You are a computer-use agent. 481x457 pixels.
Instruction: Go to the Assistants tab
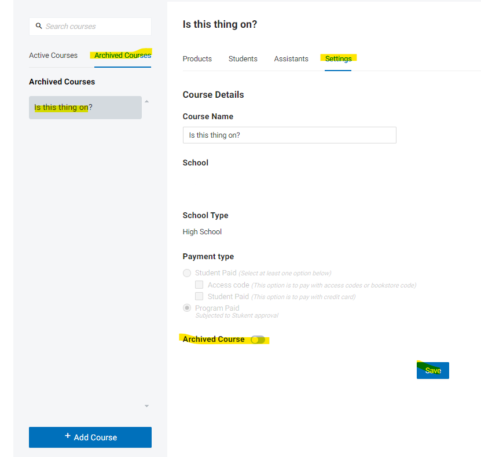[x=291, y=59]
